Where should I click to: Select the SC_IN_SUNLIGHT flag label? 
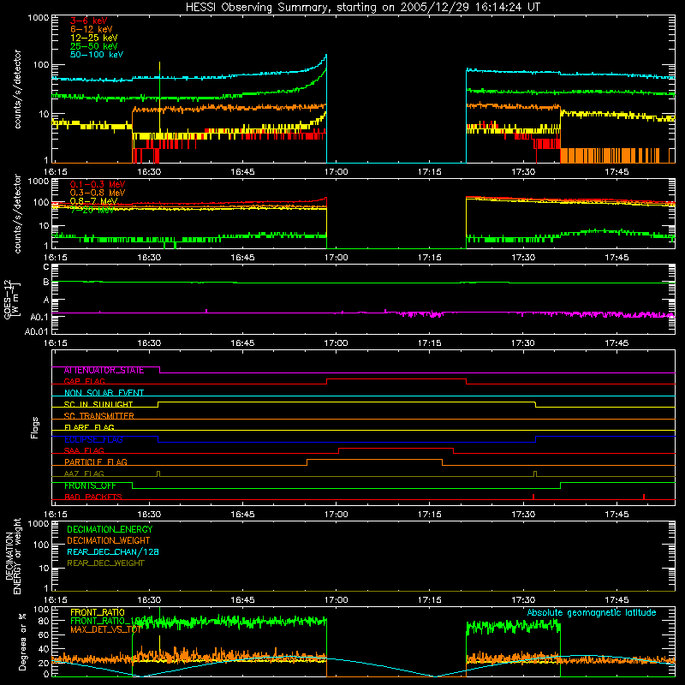98,404
